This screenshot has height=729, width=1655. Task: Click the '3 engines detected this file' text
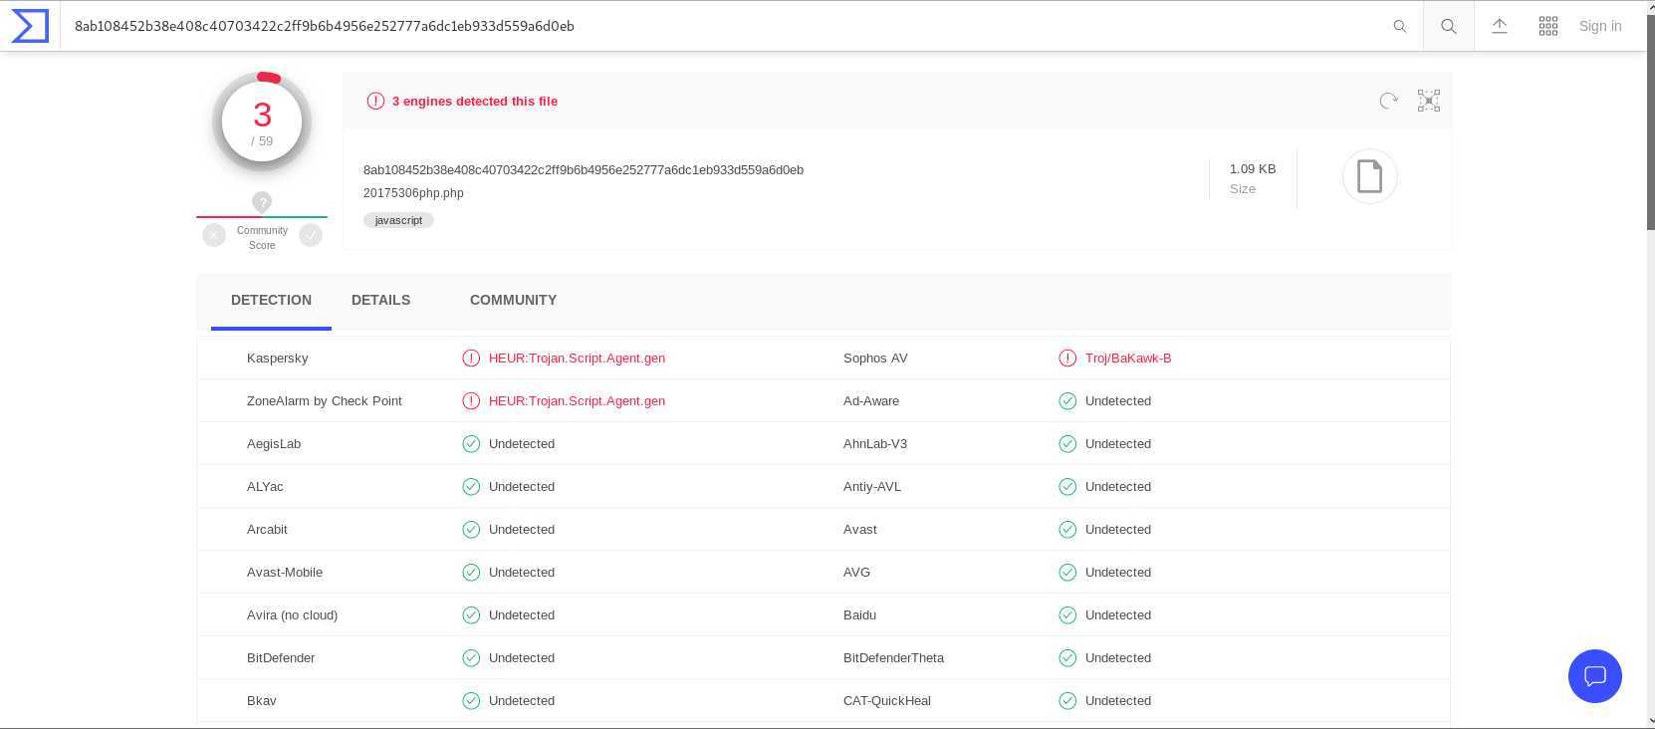[475, 101]
